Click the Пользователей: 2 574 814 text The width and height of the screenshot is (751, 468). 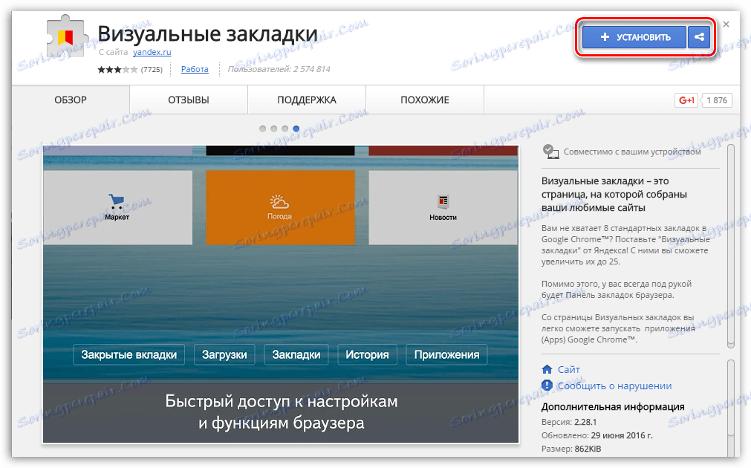[279, 69]
